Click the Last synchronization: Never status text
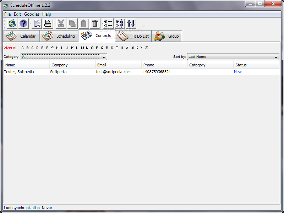The height and width of the screenshot is (213, 284). [x=28, y=208]
